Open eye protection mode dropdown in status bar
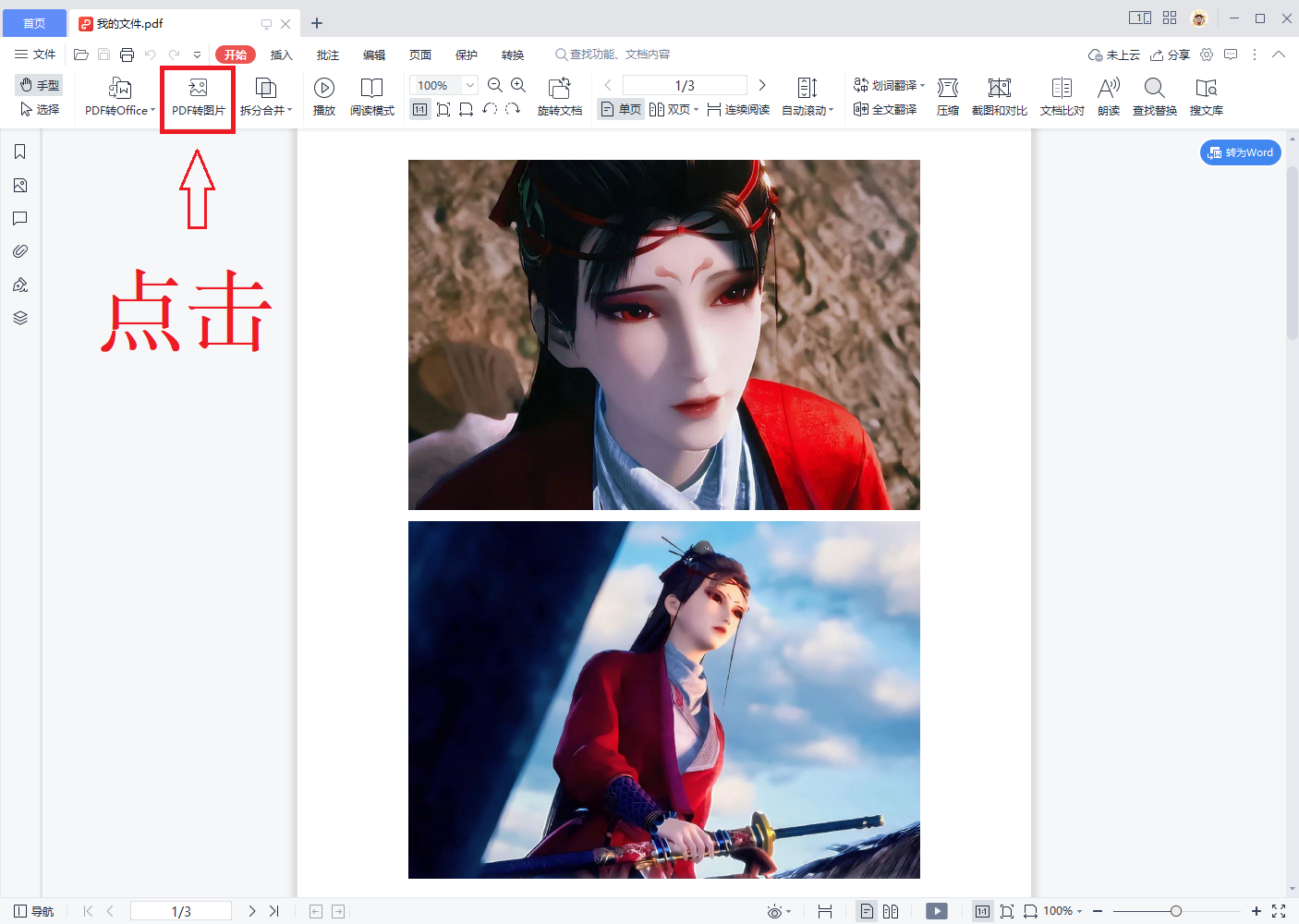 tap(779, 911)
